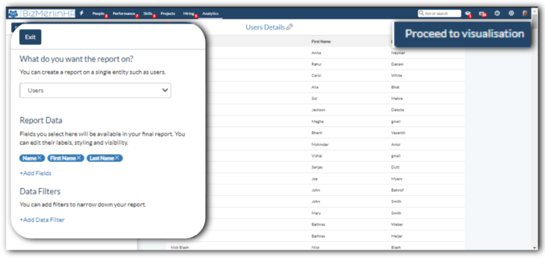
Task: Select the Neymar last name cell
Action: coord(398,53)
